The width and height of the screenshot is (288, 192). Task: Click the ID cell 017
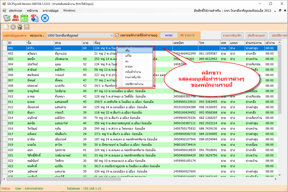pyautogui.click(x=17, y=134)
